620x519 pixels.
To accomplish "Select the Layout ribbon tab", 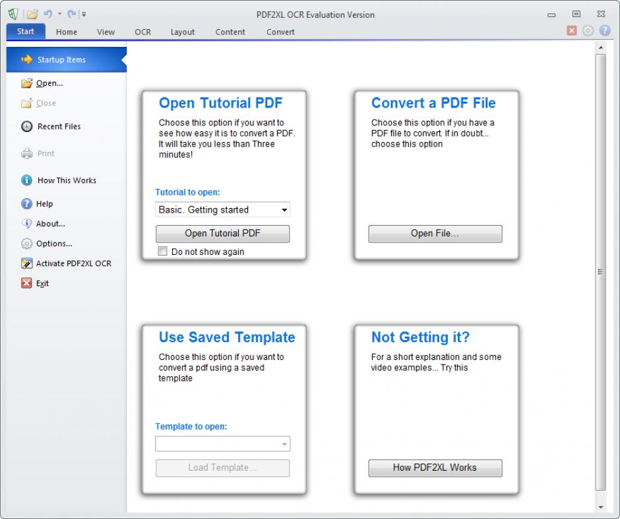I will point(182,32).
